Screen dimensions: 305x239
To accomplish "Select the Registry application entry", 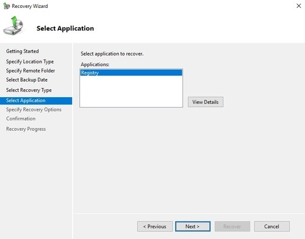I will pyautogui.click(x=131, y=73).
